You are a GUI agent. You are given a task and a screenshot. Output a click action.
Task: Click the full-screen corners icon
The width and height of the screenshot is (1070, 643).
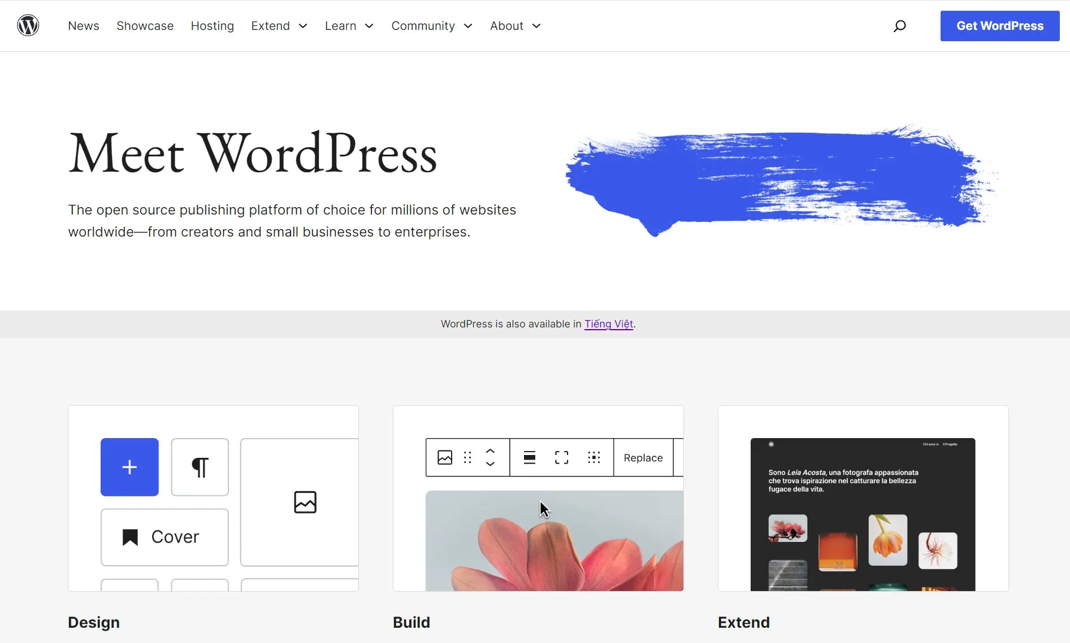pos(562,457)
